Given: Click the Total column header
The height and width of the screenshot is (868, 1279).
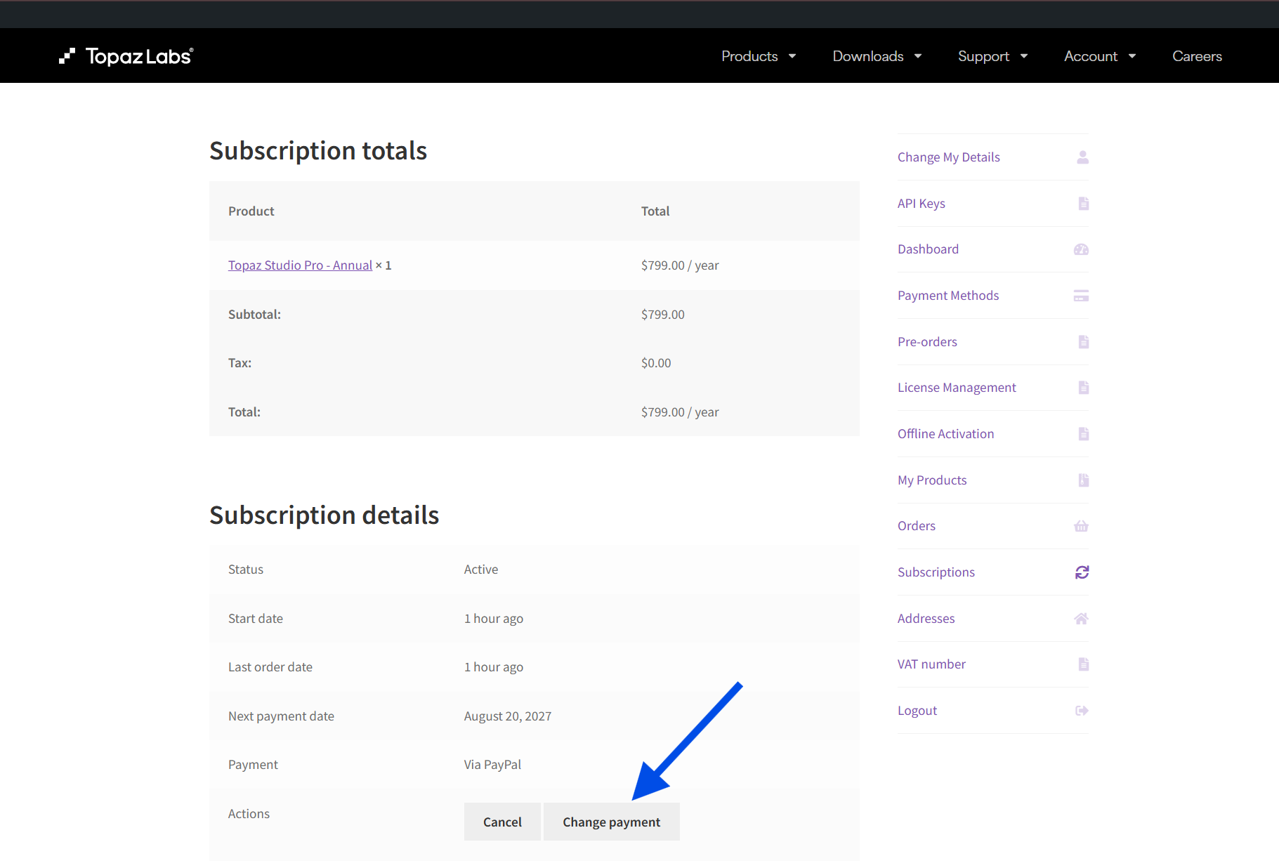Looking at the screenshot, I should 655,211.
